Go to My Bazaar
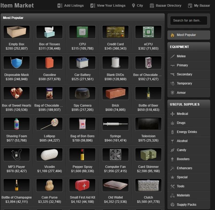215x210 pixels. (x=199, y=6)
